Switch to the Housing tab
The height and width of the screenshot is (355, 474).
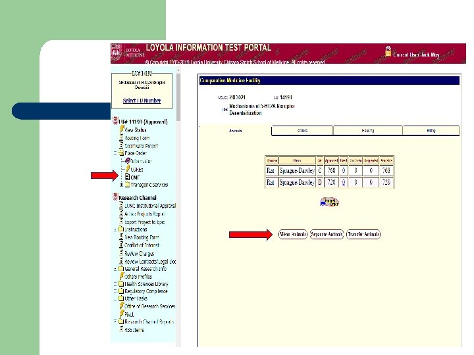pos(367,130)
